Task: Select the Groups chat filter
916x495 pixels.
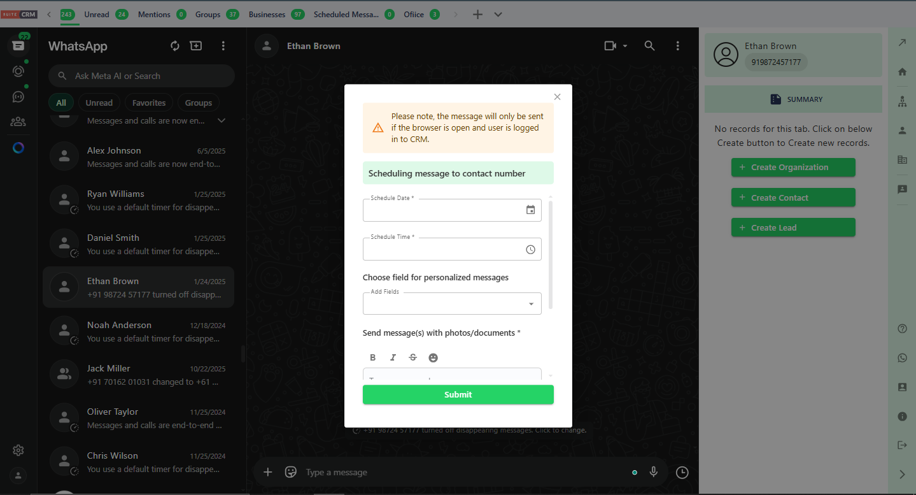Action: click(199, 103)
